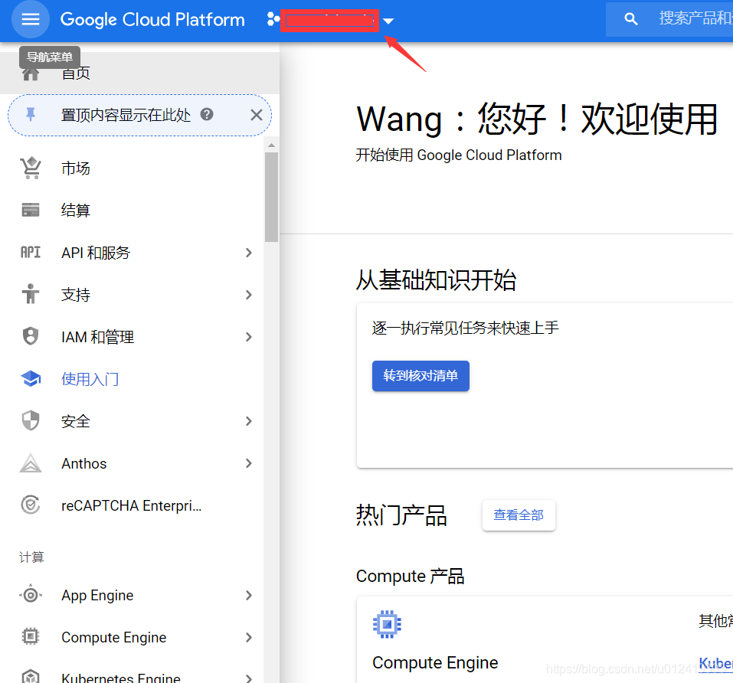Open API 和服务 menu item
Viewport: 733px width, 683px height.
[x=96, y=253]
